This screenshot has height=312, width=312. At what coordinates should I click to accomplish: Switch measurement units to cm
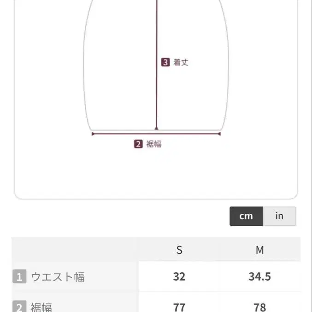tap(246, 216)
